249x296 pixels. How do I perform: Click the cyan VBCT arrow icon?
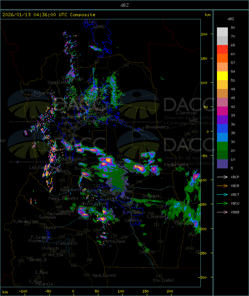pyautogui.click(x=223, y=194)
